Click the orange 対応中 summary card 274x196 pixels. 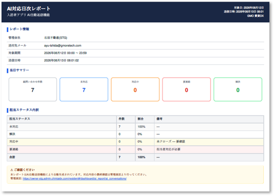coord(135,89)
